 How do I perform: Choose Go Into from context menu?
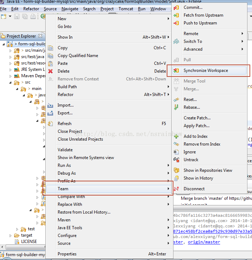click(x=109, y=27)
